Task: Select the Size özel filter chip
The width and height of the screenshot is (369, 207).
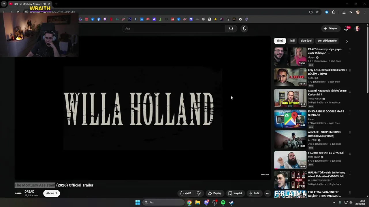Action: (306, 41)
